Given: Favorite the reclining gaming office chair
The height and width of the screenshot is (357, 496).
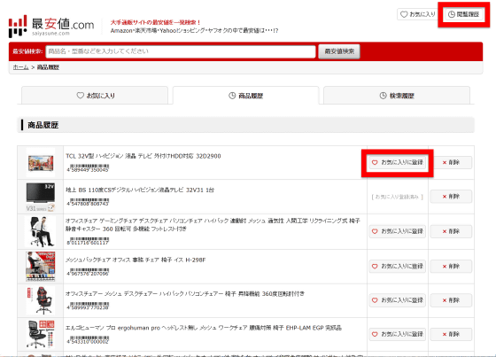Looking at the screenshot, I should coord(398,231).
